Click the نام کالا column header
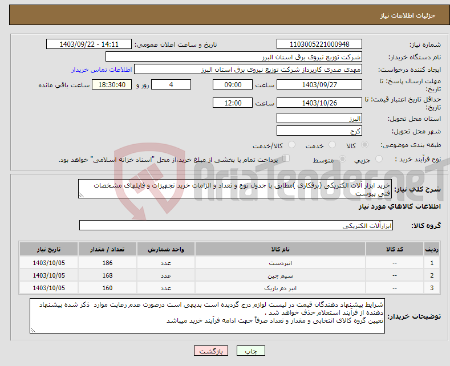 [280, 249]
